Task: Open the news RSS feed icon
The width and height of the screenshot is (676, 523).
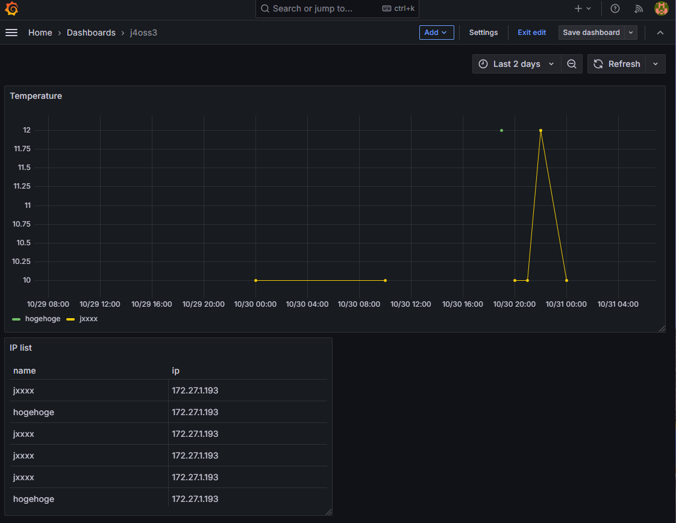Action: [639, 9]
